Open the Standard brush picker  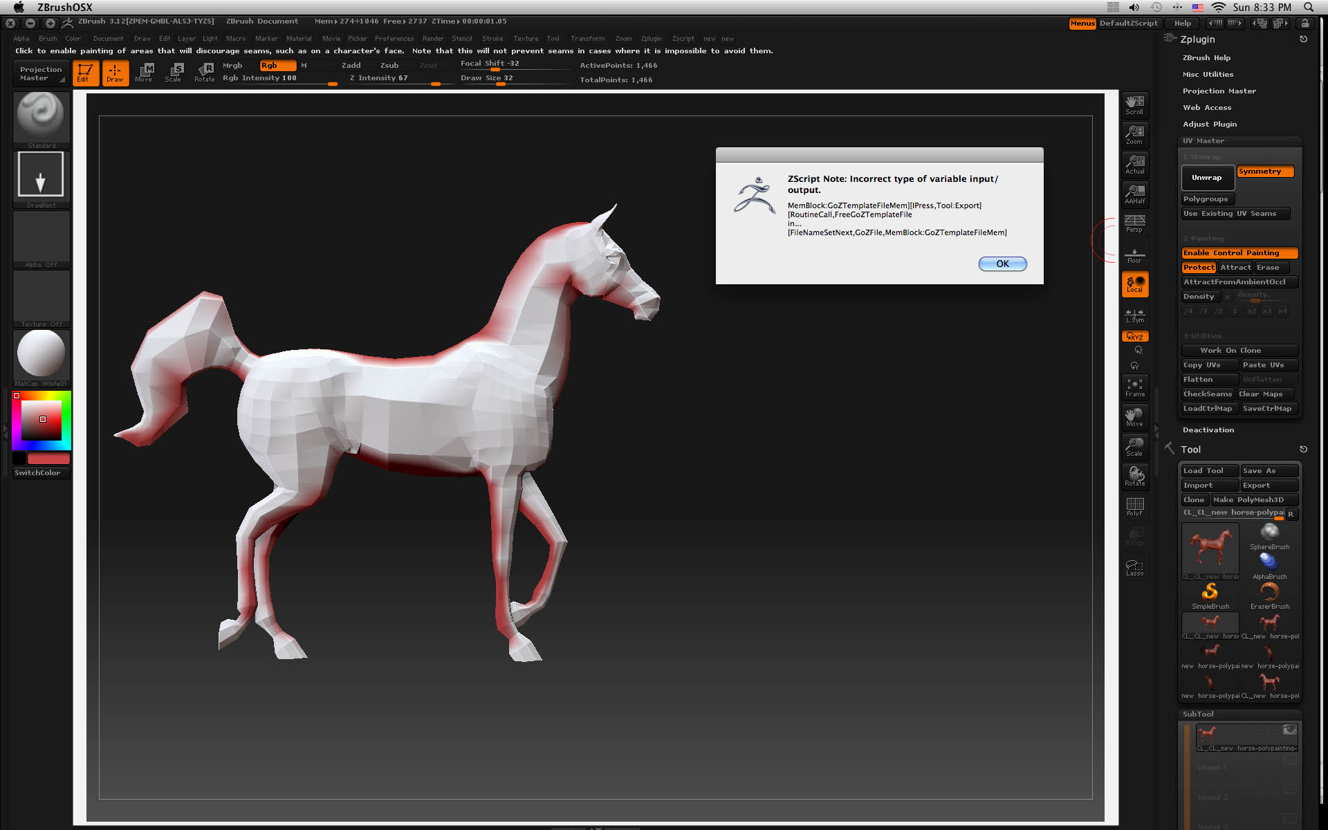[x=41, y=120]
